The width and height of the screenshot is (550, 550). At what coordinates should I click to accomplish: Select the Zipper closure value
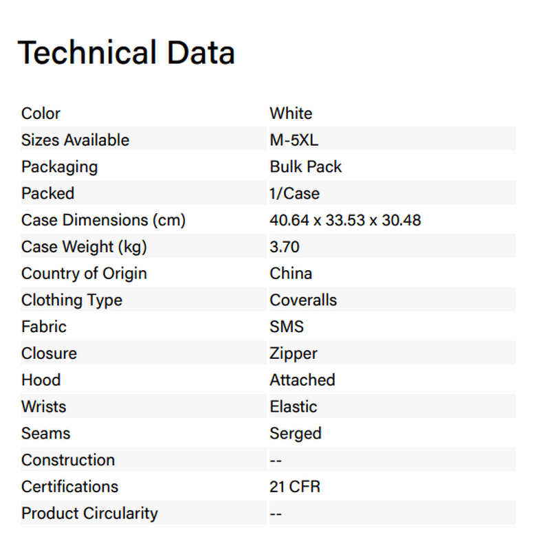(x=294, y=353)
